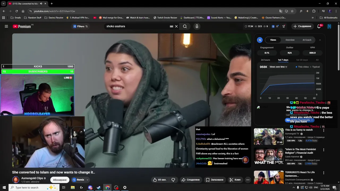The width and height of the screenshot is (340, 191).
Task: Select the '24 hours' range tab
Action: click(x=265, y=60)
